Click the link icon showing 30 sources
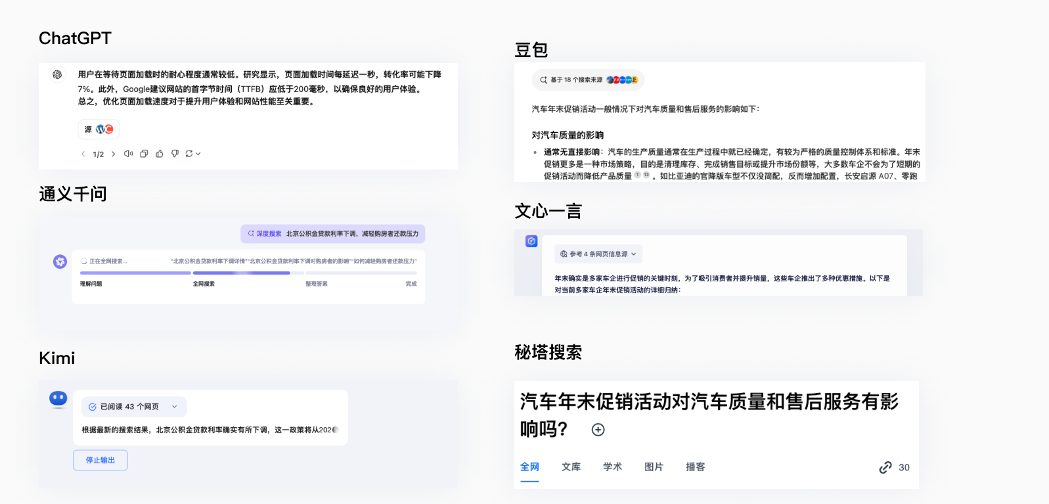The height and width of the screenshot is (504, 1049). (x=885, y=467)
